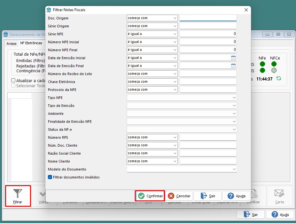Toggle the Selecionar Todos checkbox
The height and width of the screenshot is (223, 296).
point(13,86)
